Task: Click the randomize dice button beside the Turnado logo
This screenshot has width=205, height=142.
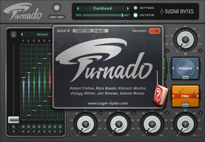Action: point(57,8)
